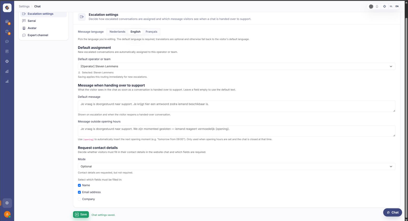Check the Company checkbox

click(x=79, y=199)
